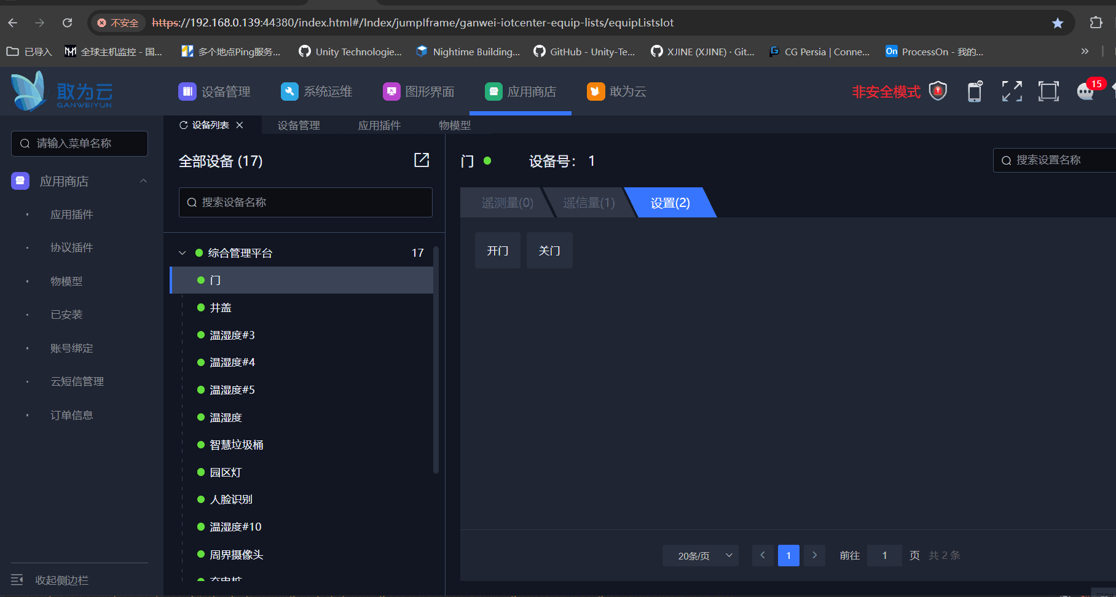Select the 门 device in the tree
The image size is (1116, 597).
(x=302, y=280)
